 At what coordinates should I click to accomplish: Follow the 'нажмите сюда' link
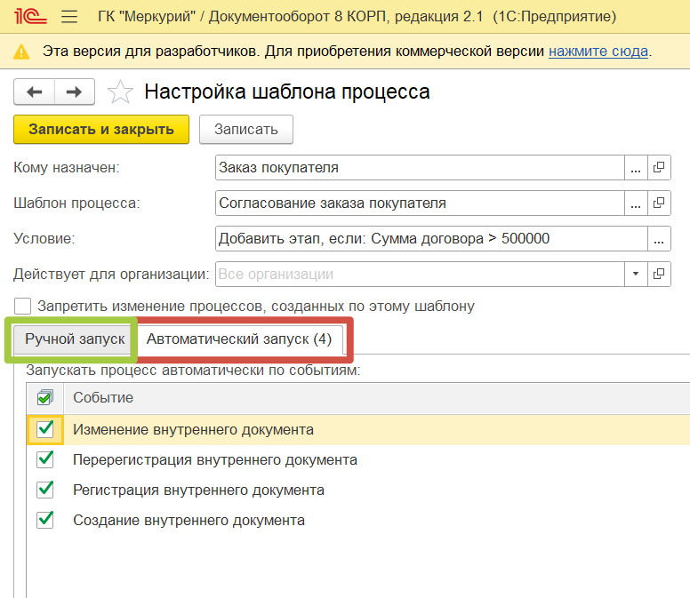point(598,52)
